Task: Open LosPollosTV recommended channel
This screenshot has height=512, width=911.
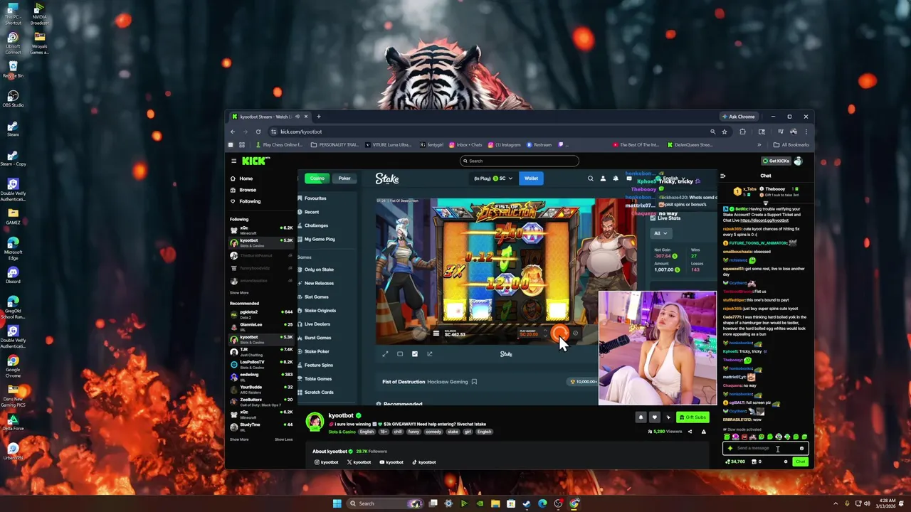Action: pyautogui.click(x=260, y=364)
